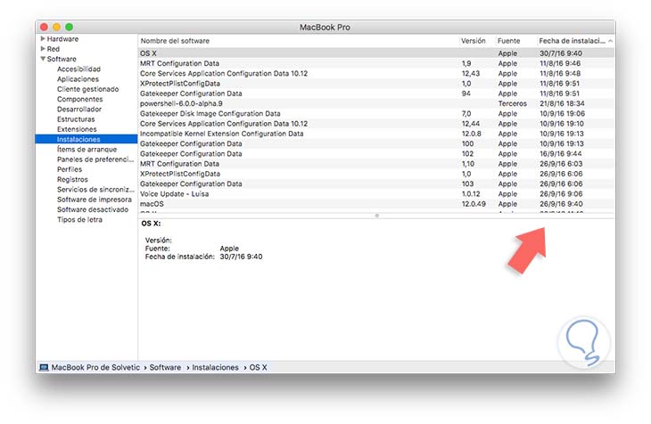651x424 pixels.
Task: Click Instalaciones in the bottom path bar
Action: pos(215,367)
